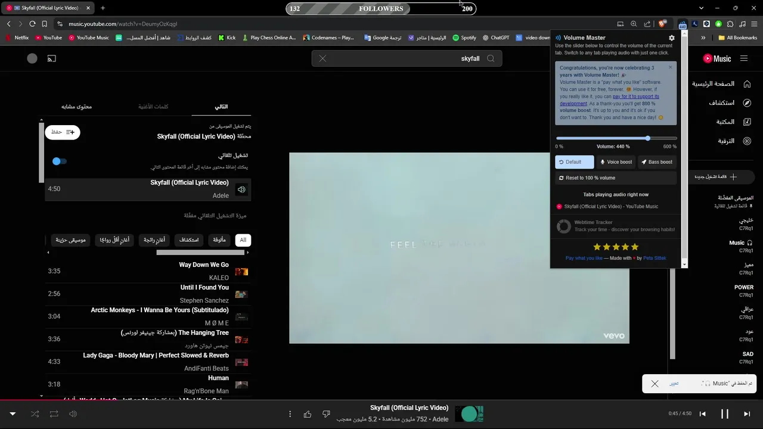Screen dimensions: 763x429
Task: Switch to التالي up-next tab
Action: [221, 107]
